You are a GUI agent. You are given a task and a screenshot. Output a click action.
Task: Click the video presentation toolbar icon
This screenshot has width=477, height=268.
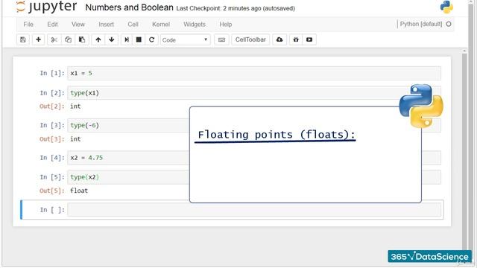309,39
